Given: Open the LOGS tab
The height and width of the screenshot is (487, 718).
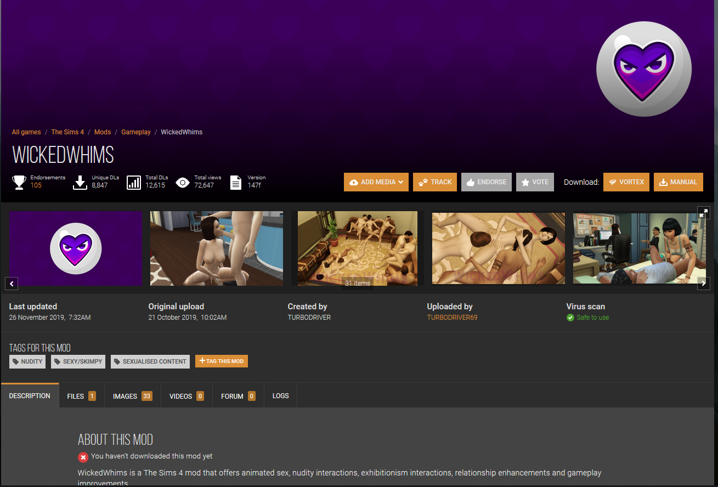Looking at the screenshot, I should tap(280, 396).
